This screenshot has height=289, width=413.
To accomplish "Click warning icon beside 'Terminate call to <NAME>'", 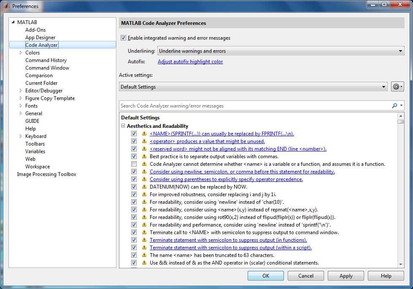I will [x=144, y=232].
